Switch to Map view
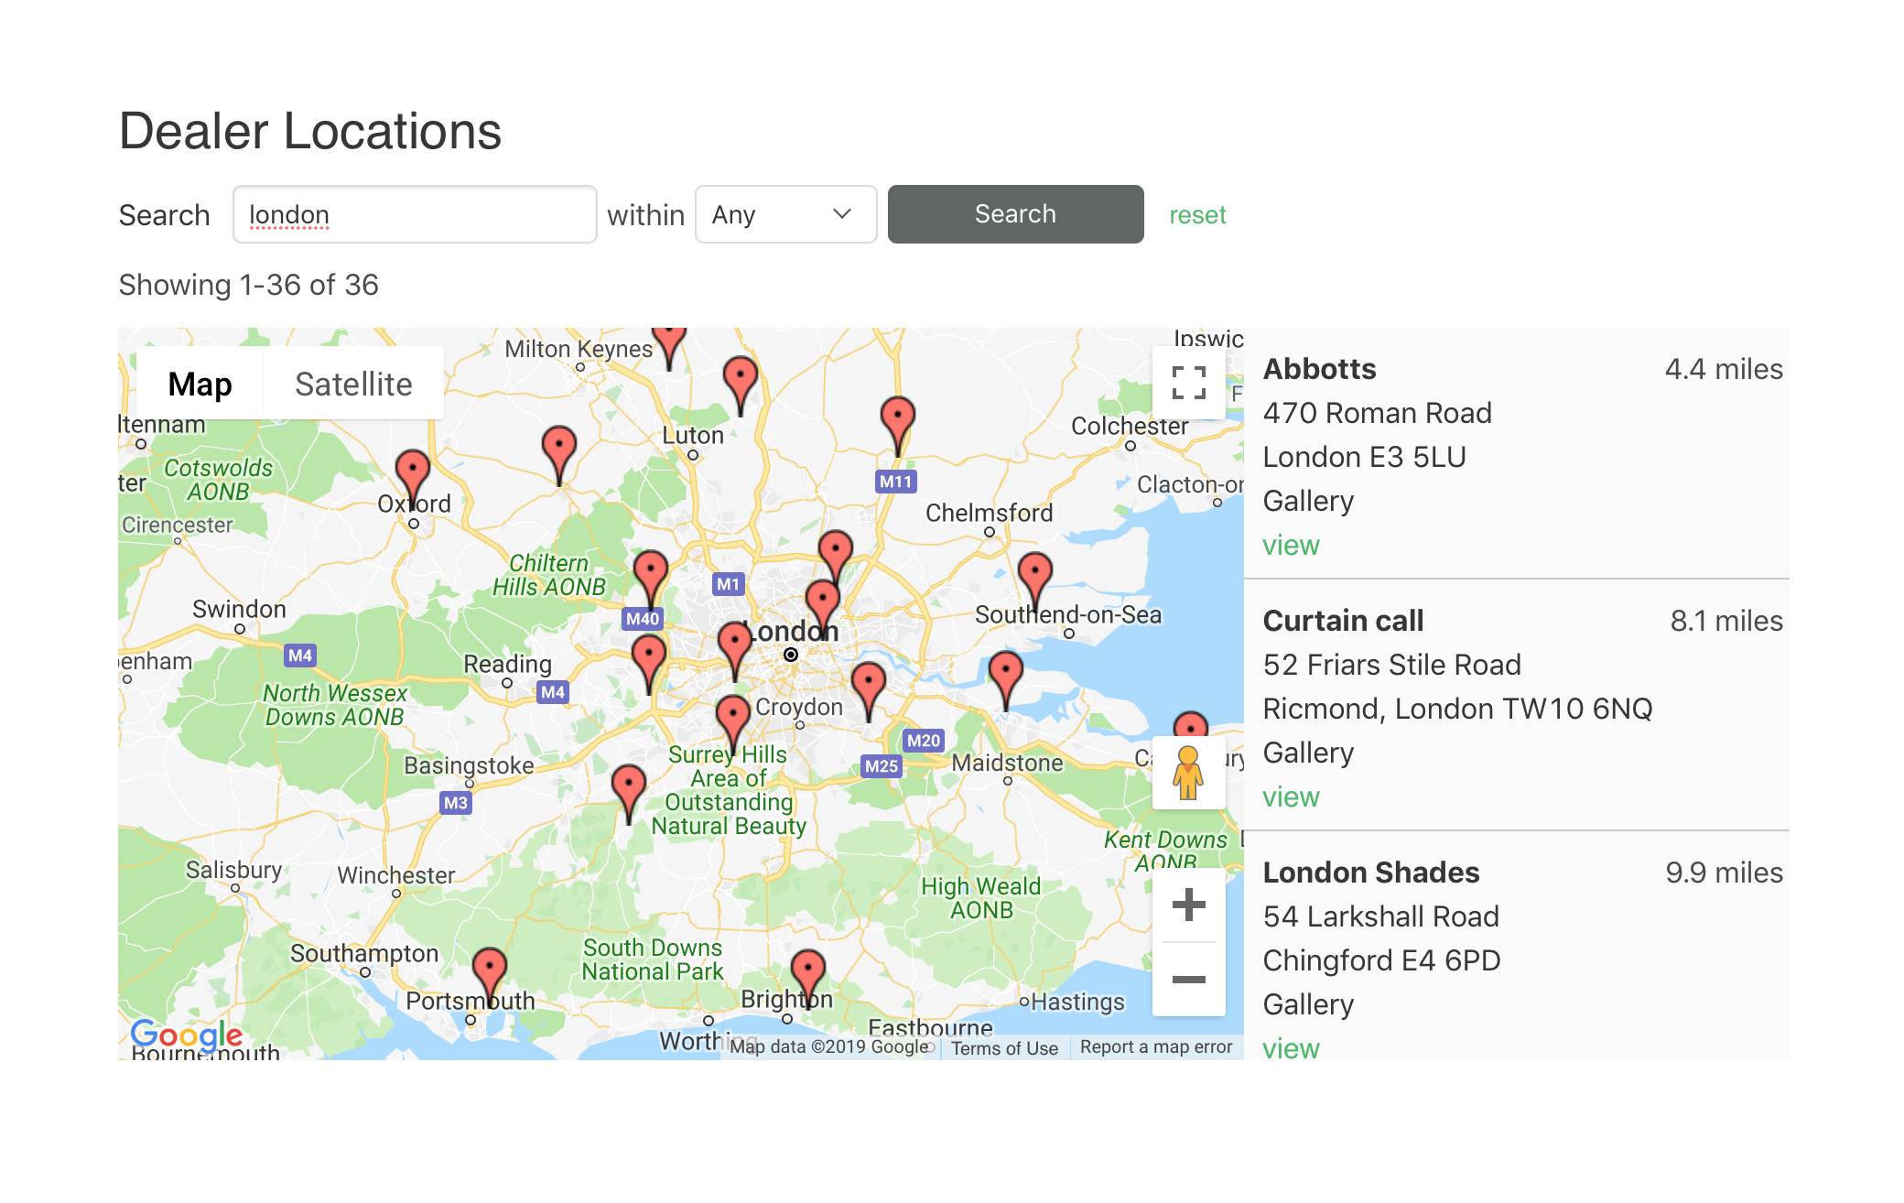The image size is (1904, 1203). 200,385
